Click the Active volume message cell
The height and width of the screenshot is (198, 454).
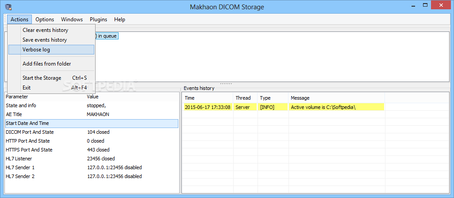coord(337,107)
